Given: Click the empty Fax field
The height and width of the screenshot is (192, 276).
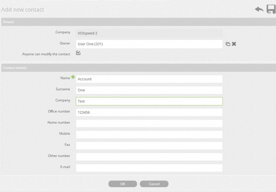Looking at the screenshot, I should [149, 146].
